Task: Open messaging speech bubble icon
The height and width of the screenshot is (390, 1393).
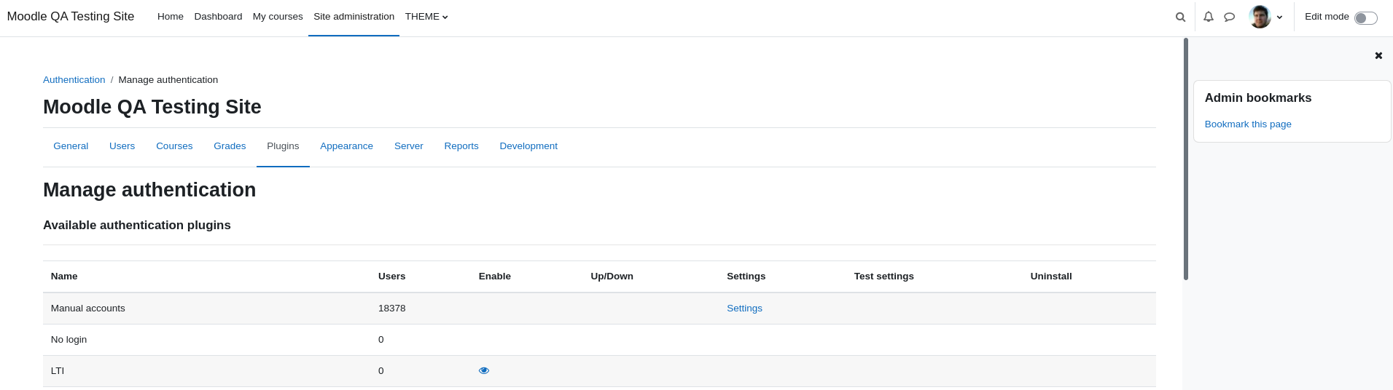Action: click(x=1230, y=17)
